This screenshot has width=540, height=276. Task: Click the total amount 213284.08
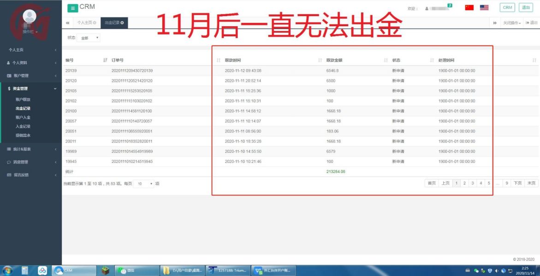coord(336,172)
